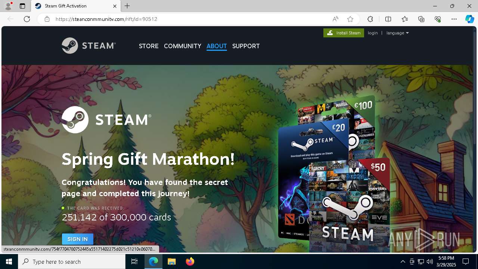The height and width of the screenshot is (269, 478).
Task: Open network status tray icon
Action: point(421,262)
